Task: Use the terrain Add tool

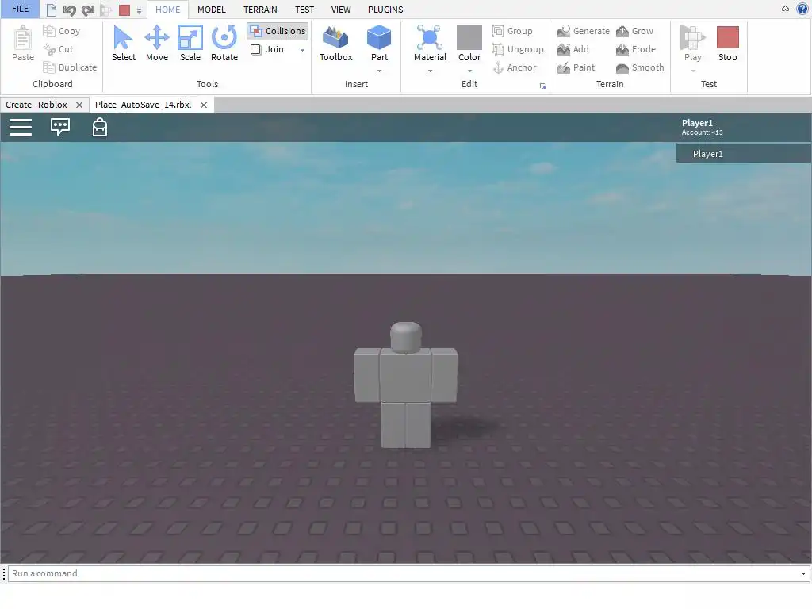Action: click(573, 49)
